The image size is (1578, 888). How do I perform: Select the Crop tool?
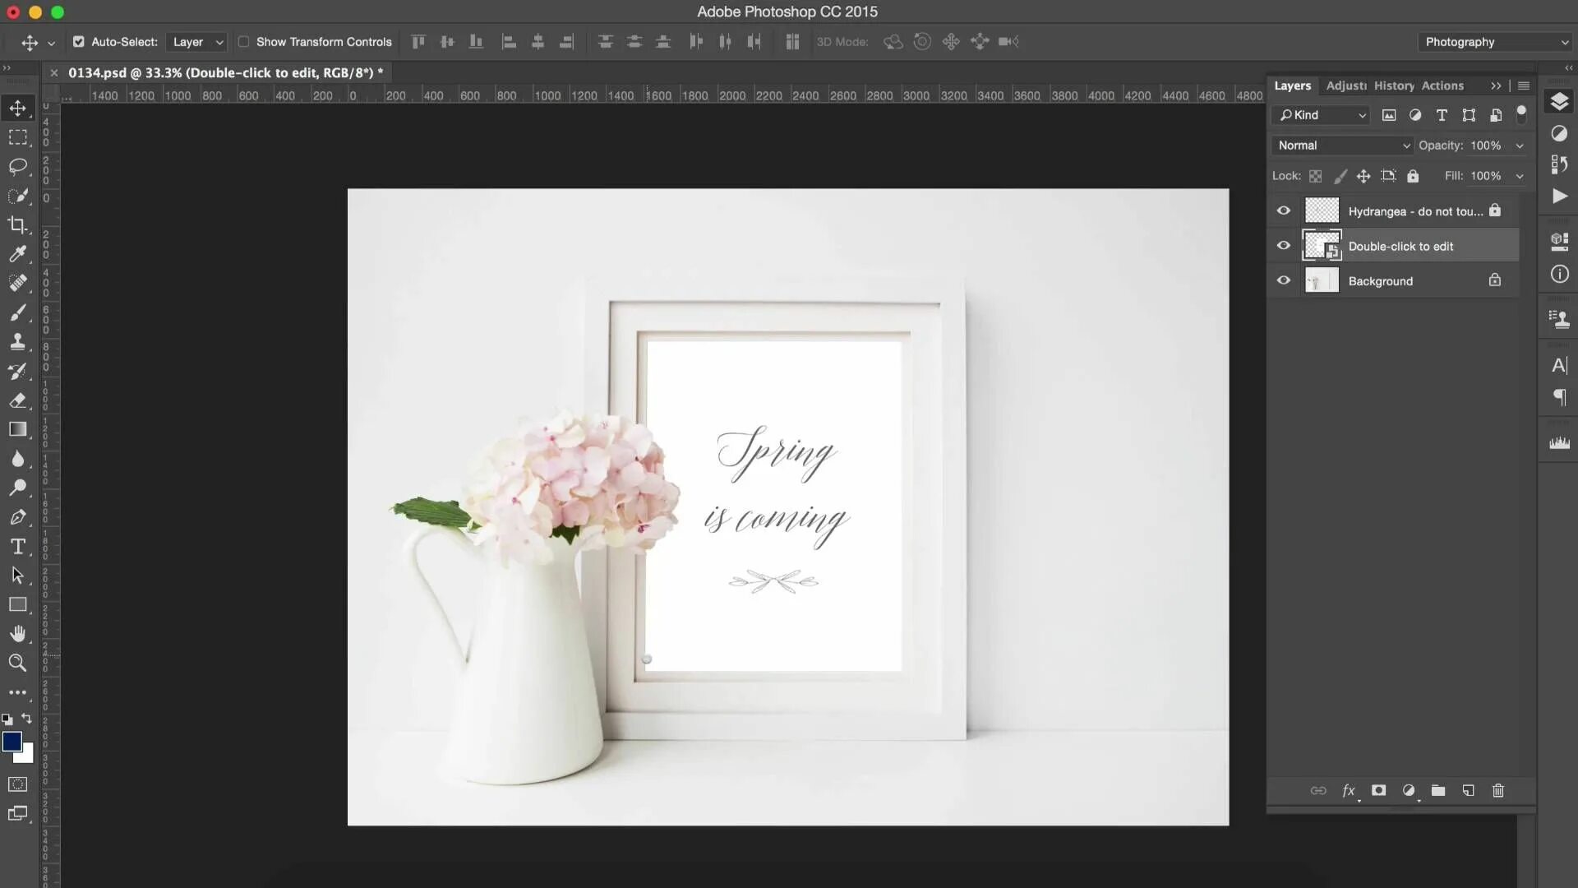(18, 224)
